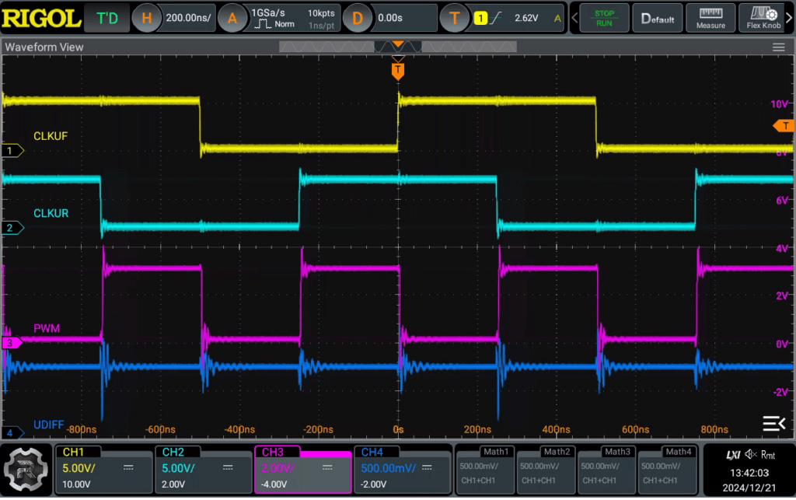Click the 200.00ns timebase value
The image size is (796, 500).
tap(188, 18)
